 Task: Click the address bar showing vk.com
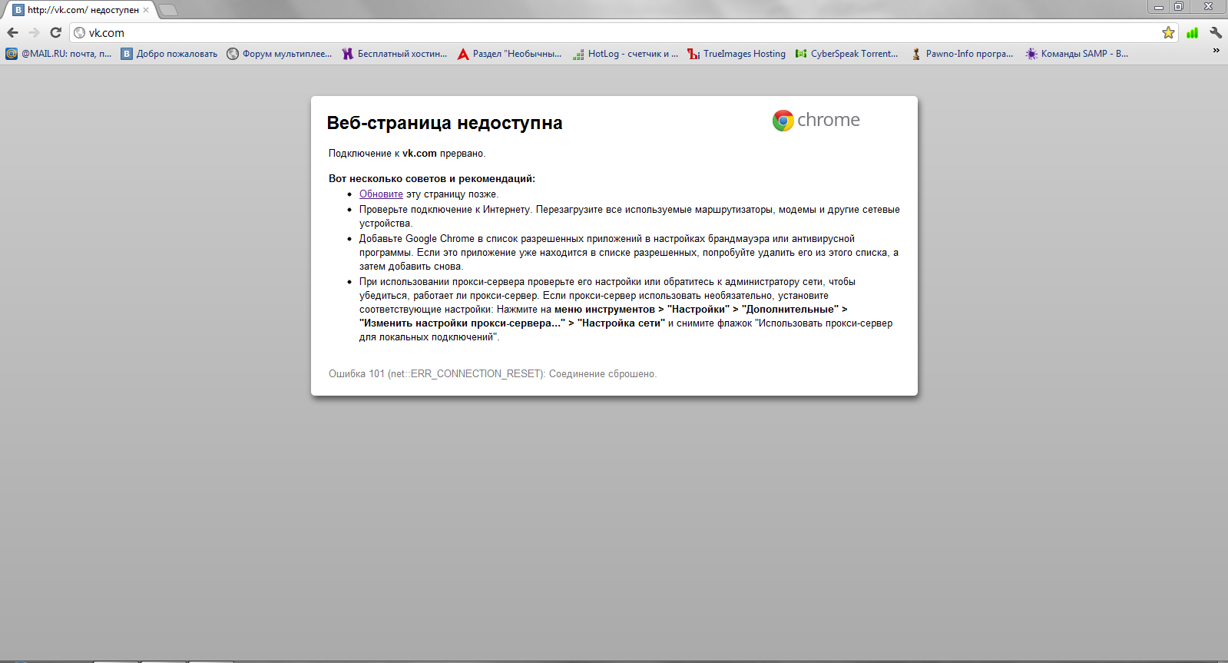pyautogui.click(x=622, y=32)
